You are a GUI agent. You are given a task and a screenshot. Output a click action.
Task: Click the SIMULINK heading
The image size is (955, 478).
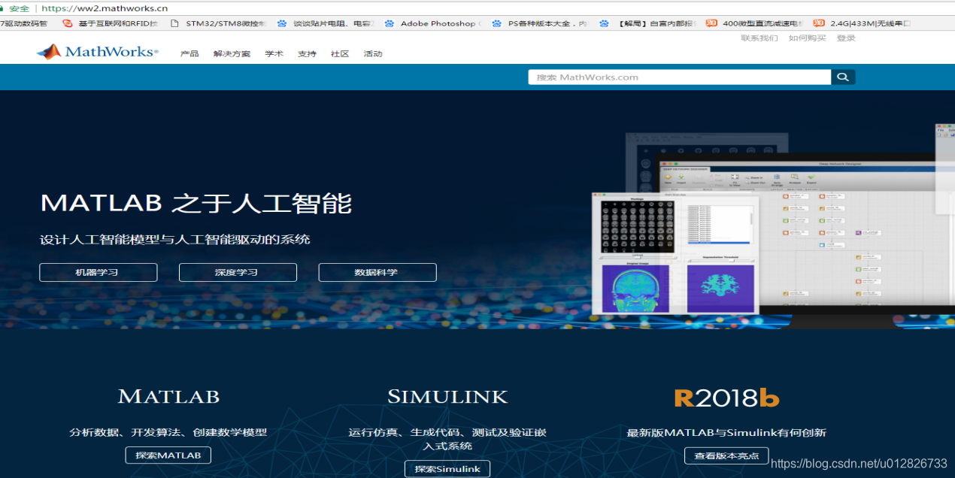click(447, 396)
